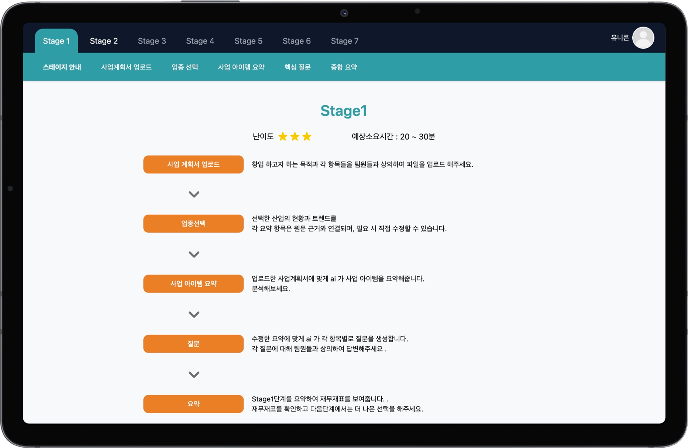Screen dimensions: 688x448
Task: Click the profile avatar icon
Action: [x=643, y=38]
